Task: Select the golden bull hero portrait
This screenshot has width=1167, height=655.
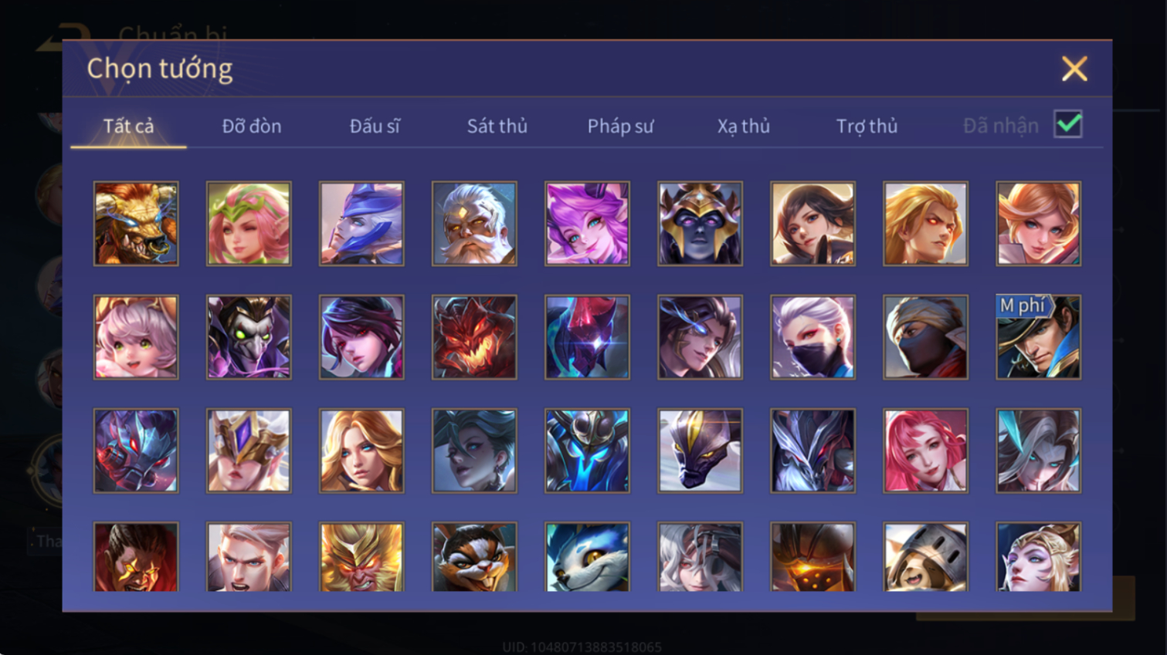Action: pos(136,224)
